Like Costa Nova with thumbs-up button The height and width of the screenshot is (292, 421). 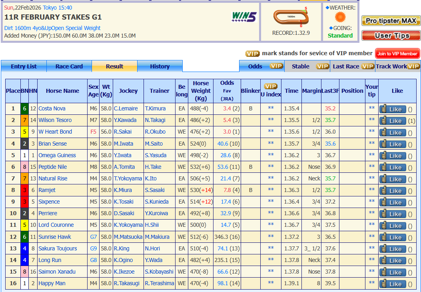click(x=393, y=109)
